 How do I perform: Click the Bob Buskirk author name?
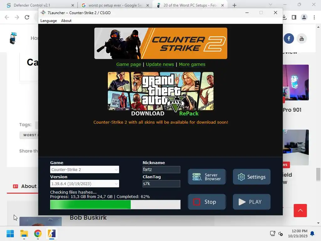coord(88,217)
